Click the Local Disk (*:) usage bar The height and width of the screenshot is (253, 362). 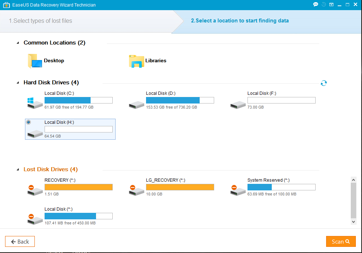79,216
